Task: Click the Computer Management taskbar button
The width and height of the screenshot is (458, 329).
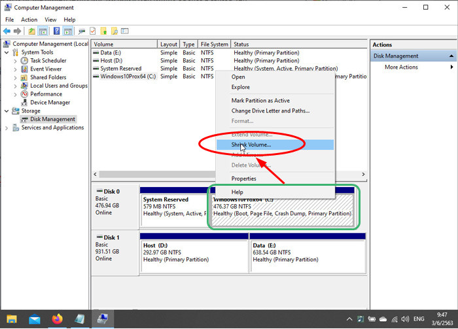Action: pos(103,319)
